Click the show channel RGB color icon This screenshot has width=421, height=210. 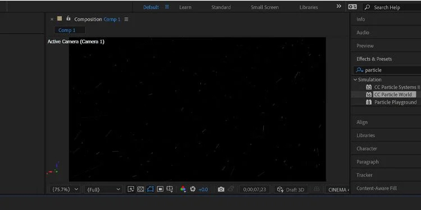[183, 189]
